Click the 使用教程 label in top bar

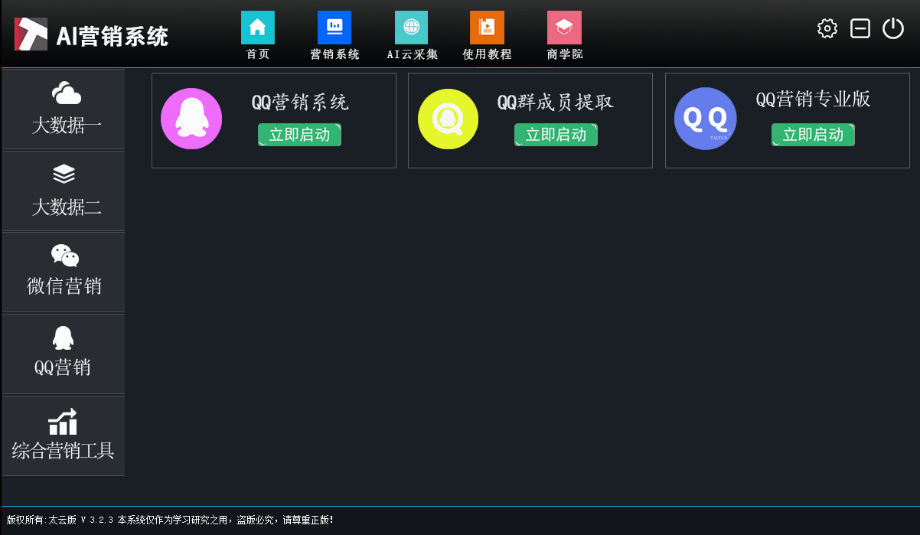point(487,54)
